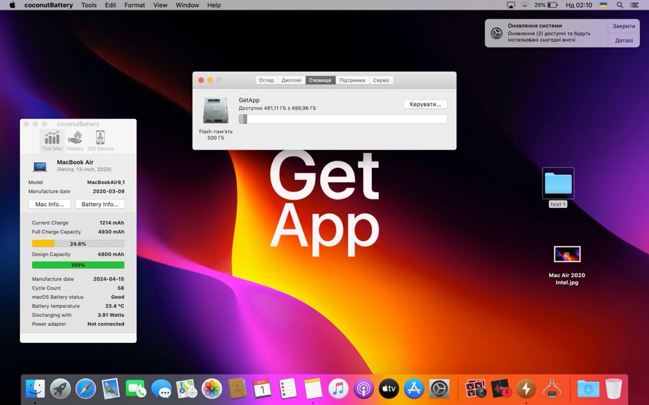Open the Wi-Fi status menu
Screen dimensions: 649x405
pos(524,5)
